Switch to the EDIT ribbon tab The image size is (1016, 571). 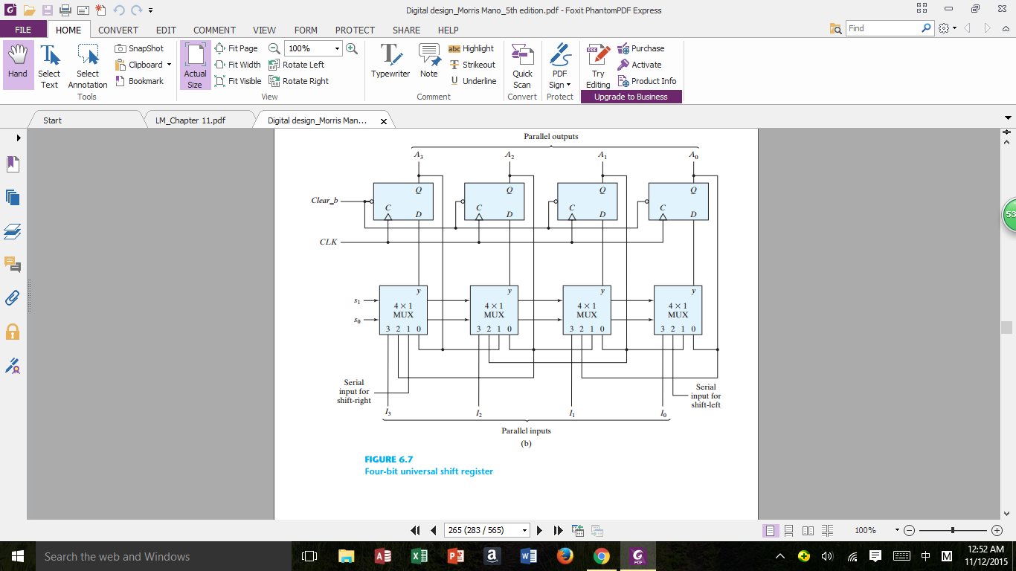click(166, 30)
